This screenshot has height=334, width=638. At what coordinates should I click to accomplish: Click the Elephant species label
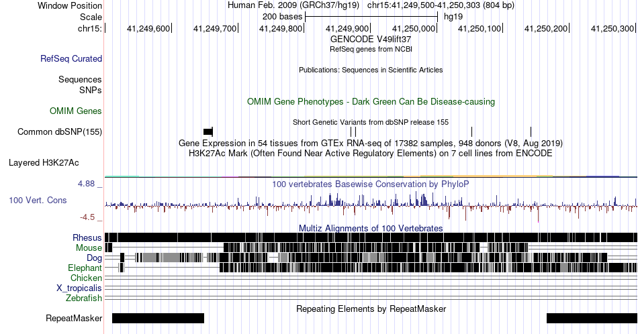point(85,268)
